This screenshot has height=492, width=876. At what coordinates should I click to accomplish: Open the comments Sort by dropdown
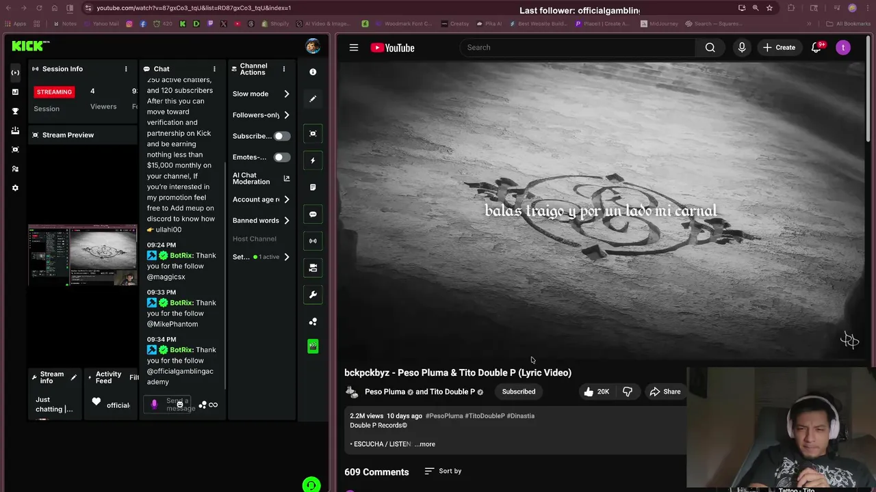tap(443, 471)
